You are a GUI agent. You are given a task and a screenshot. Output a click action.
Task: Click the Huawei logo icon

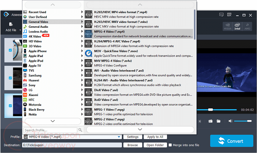tap(25, 80)
